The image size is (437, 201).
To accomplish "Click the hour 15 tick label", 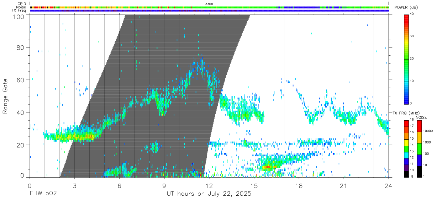I will coord(254,185).
